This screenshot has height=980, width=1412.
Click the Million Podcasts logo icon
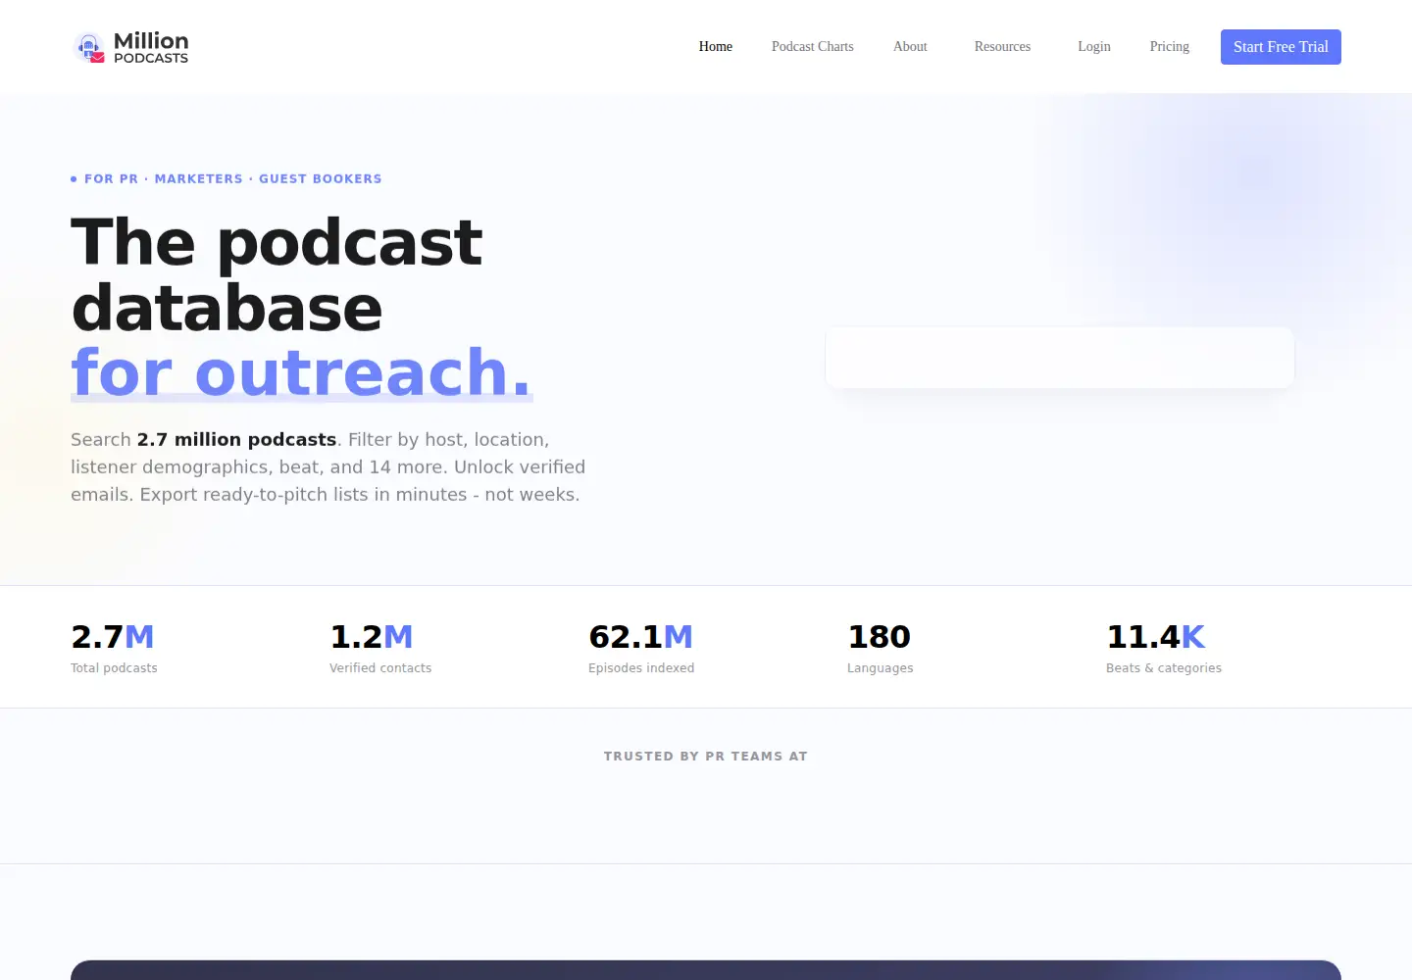tap(89, 47)
